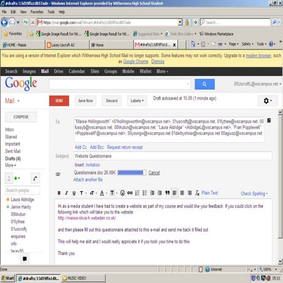Click the remove formatting icon
Screen dimensions: 283x283
(x=197, y=193)
